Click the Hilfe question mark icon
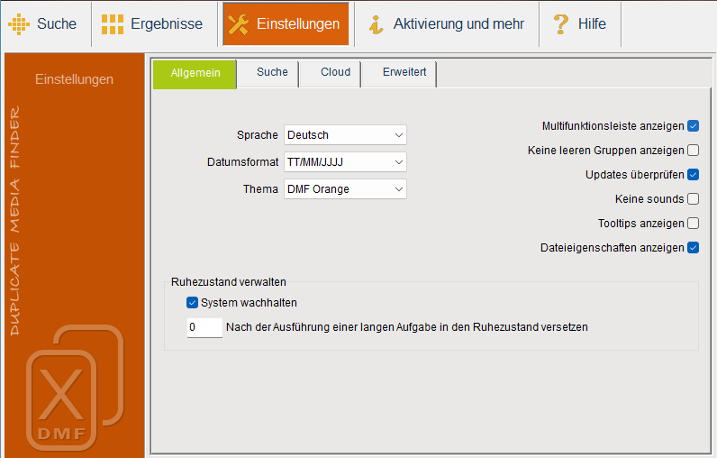Image resolution: width=717 pixels, height=458 pixels. click(x=561, y=24)
